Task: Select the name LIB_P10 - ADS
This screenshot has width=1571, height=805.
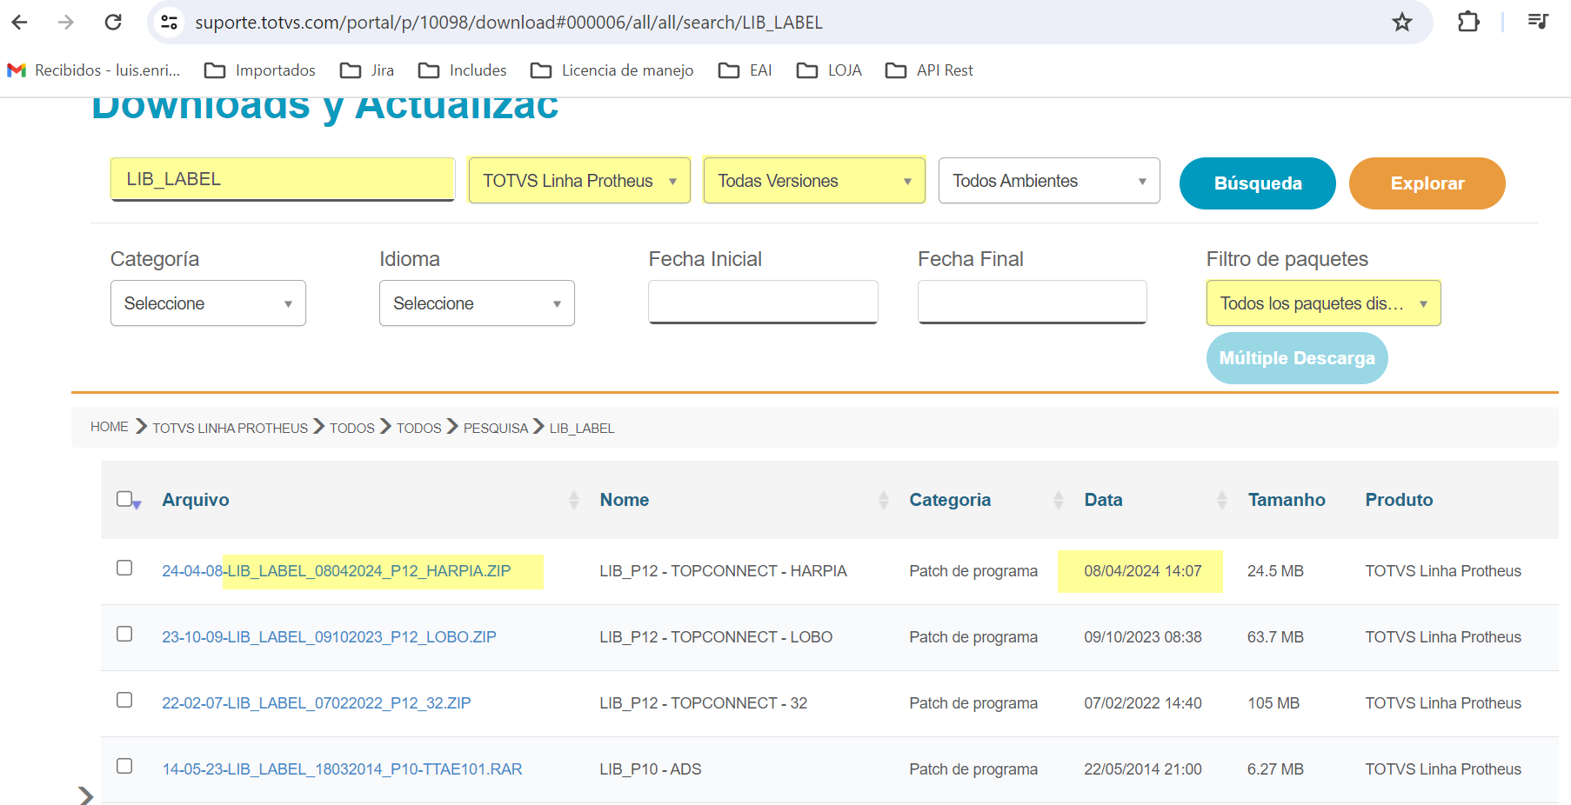Action: (651, 769)
